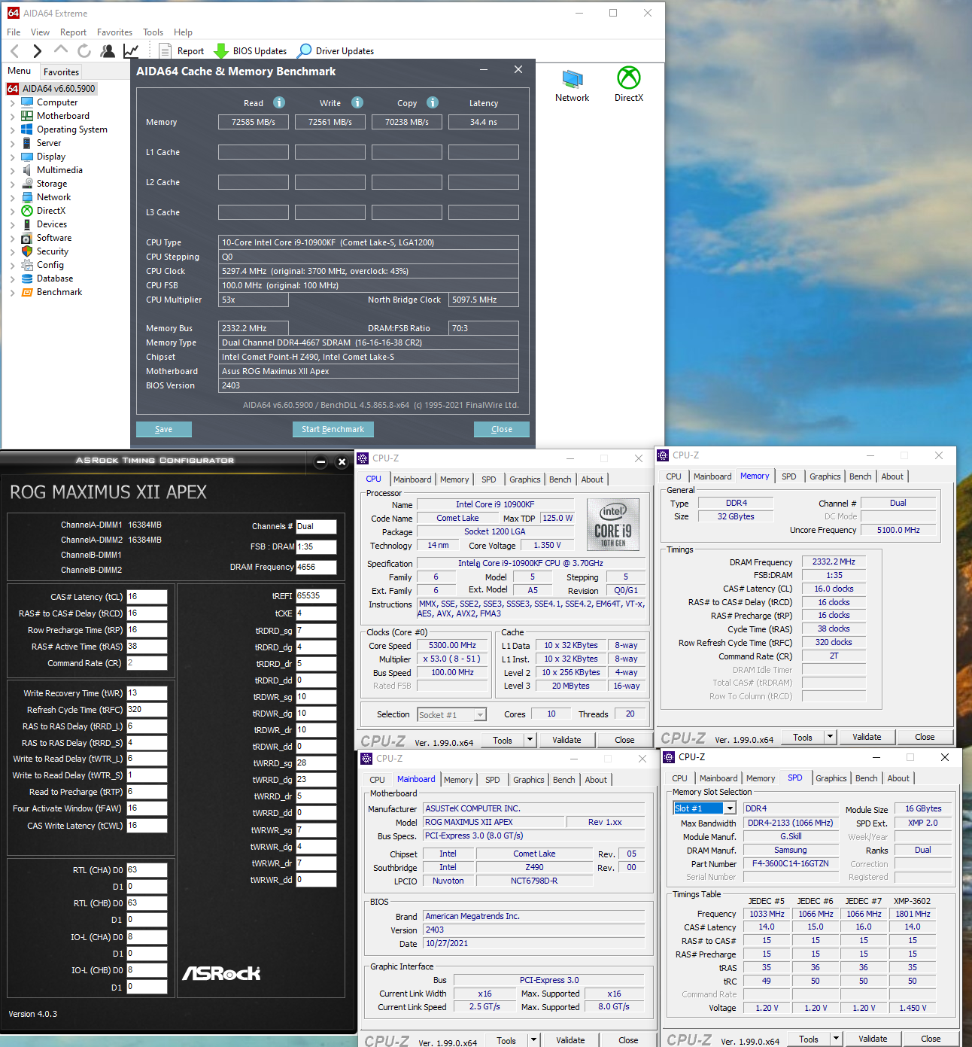Click BIOS Updates in the toolbar
972x1047 pixels.
[x=251, y=50]
